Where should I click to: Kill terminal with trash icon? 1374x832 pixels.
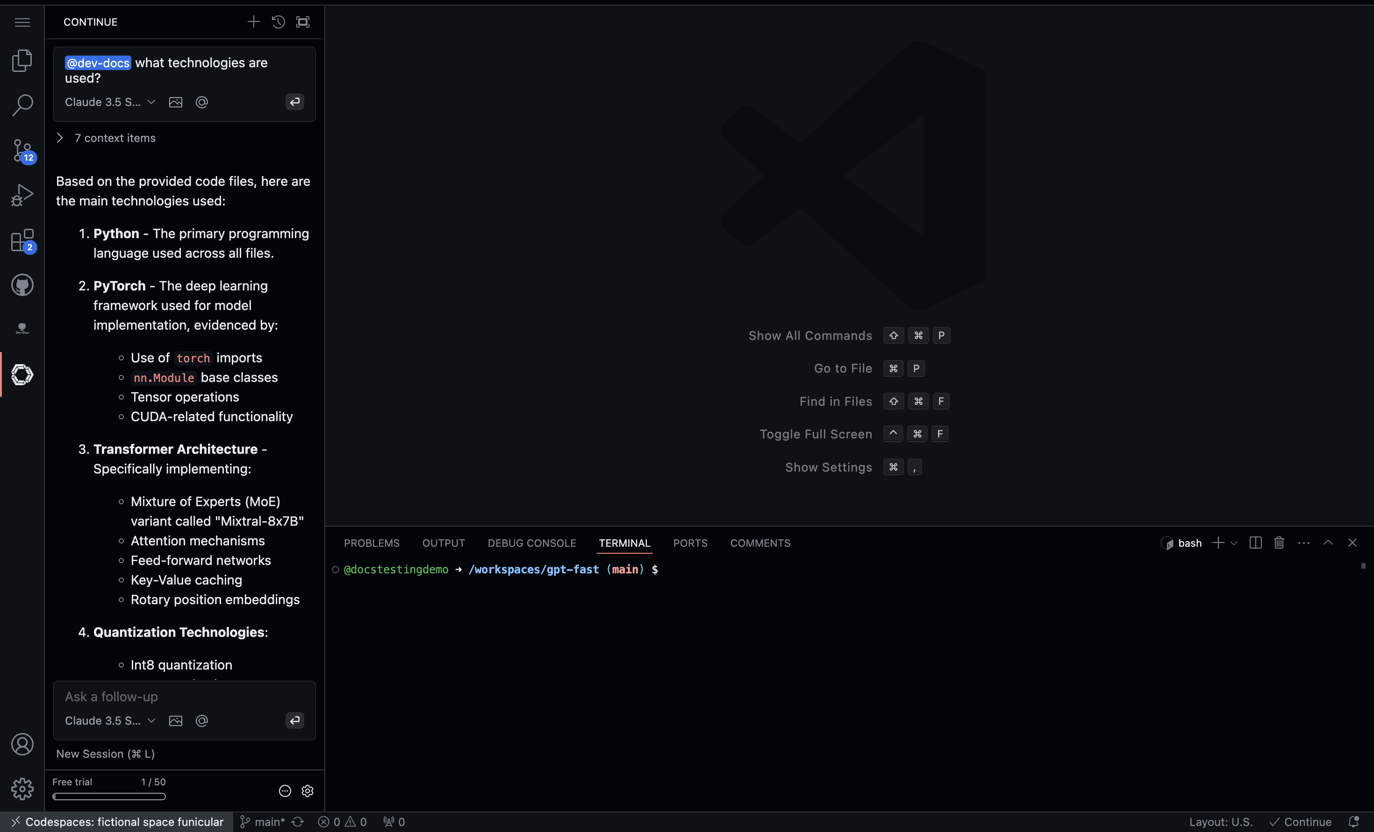1279,543
